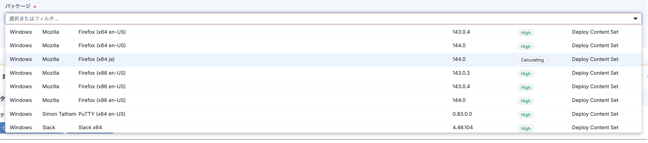Select the PuTTY (x64 en-US) package
The image size is (648, 143).
pos(102,114)
